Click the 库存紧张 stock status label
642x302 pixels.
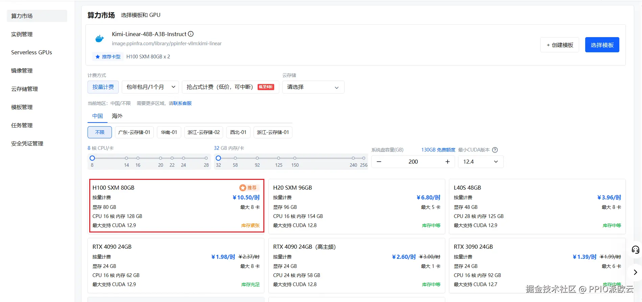click(x=251, y=225)
